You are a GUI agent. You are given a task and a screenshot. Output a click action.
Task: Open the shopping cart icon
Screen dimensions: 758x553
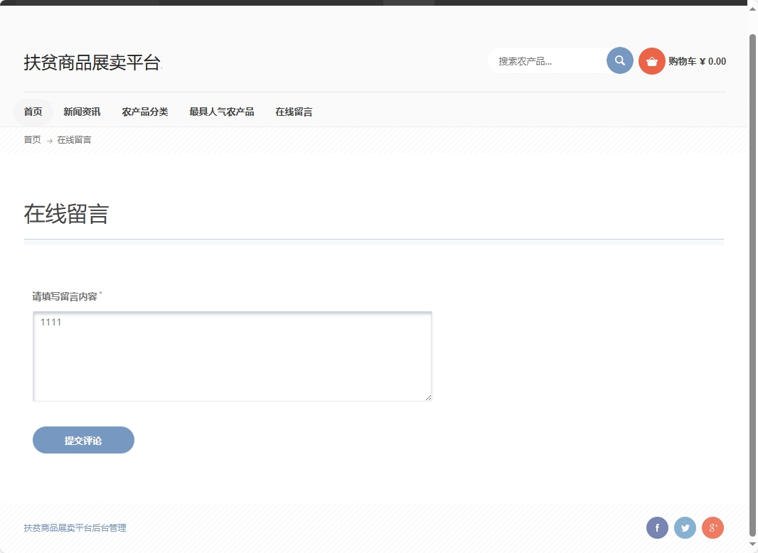pos(651,60)
